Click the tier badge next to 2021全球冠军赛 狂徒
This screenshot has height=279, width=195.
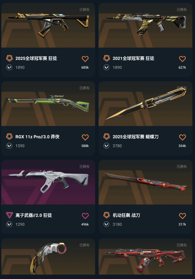point(107,58)
